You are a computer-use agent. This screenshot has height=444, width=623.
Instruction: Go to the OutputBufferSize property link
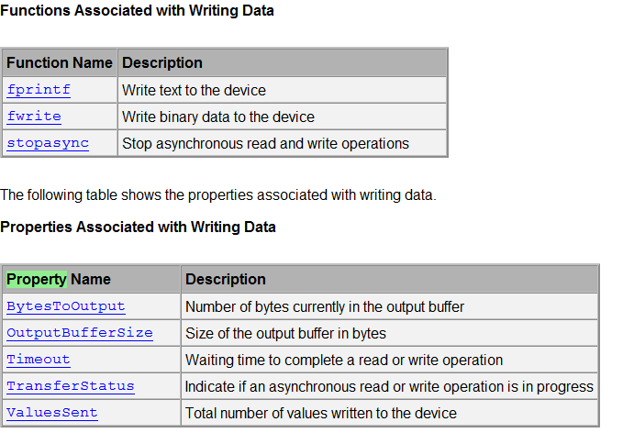80,333
